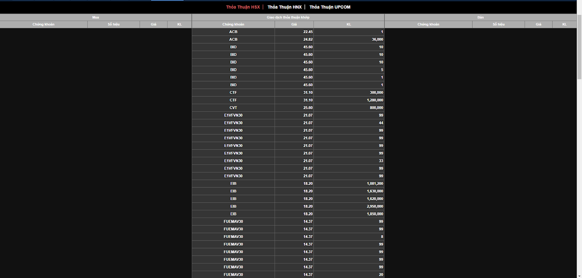This screenshot has height=278, width=582.
Task: Click center table Giá column header
Action: click(x=294, y=24)
